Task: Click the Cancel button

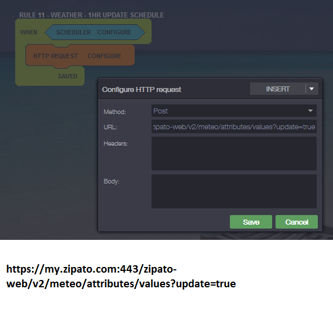Action: pyautogui.click(x=296, y=222)
